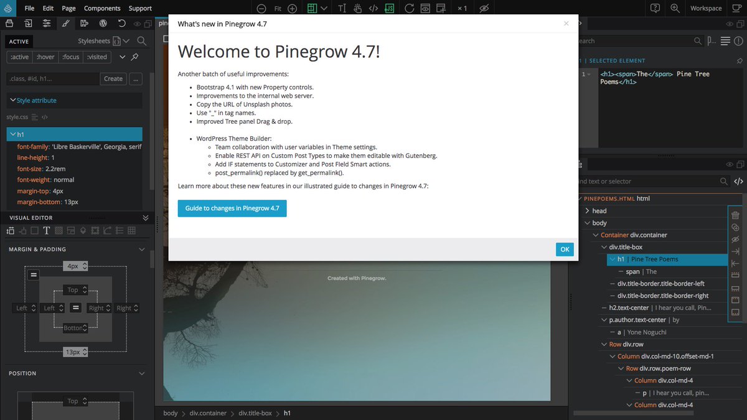This screenshot has height=420, width=747.
Task: Select the Typography T icon in visual editor
Action: pos(47,231)
